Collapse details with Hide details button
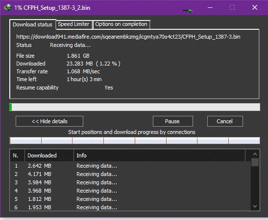This screenshot has width=268, height=220. click(49, 121)
